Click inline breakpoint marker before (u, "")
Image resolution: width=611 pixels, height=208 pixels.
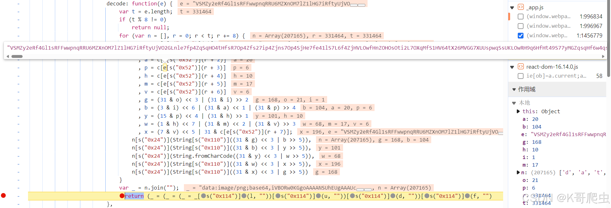[318, 196]
